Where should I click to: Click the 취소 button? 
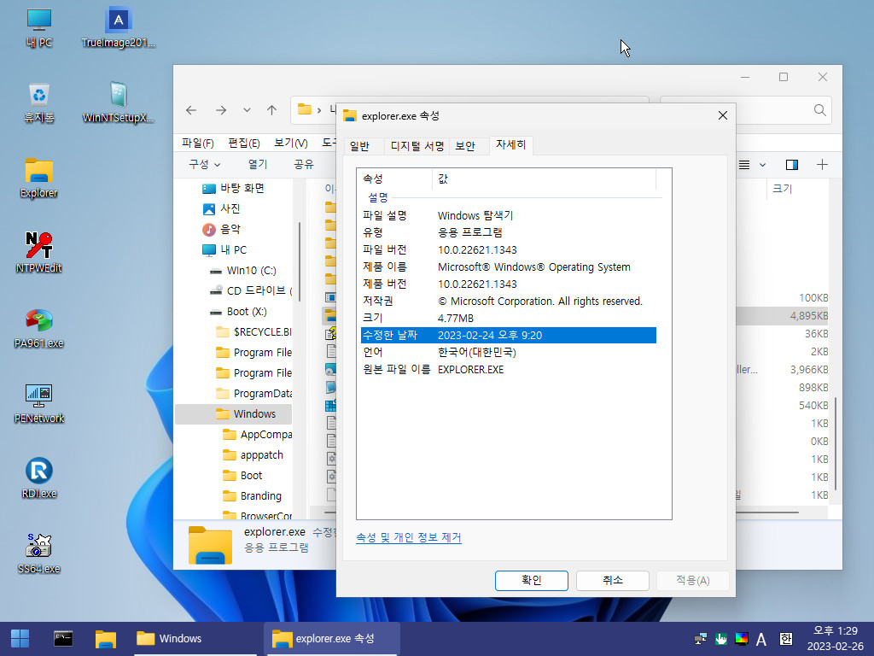pos(612,581)
